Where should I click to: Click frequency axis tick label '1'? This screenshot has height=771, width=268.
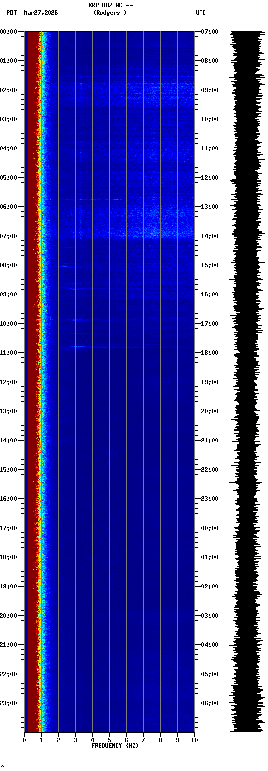[41, 740]
